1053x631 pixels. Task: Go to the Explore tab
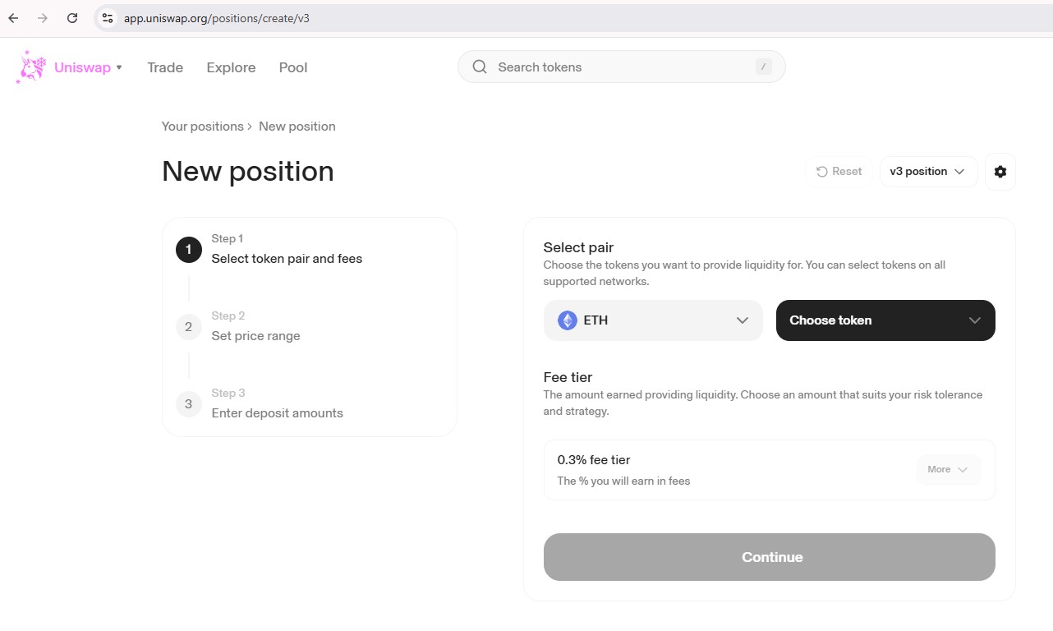231,67
